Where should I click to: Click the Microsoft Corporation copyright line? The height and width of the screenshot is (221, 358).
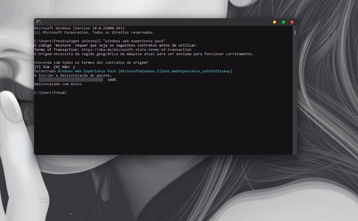pyautogui.click(x=94, y=33)
